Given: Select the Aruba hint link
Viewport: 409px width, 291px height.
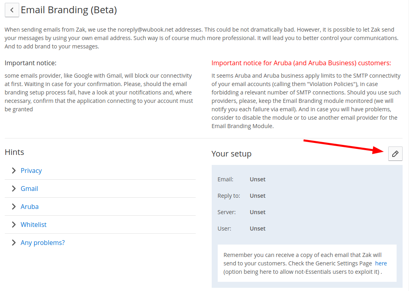Looking at the screenshot, I should 30,207.
